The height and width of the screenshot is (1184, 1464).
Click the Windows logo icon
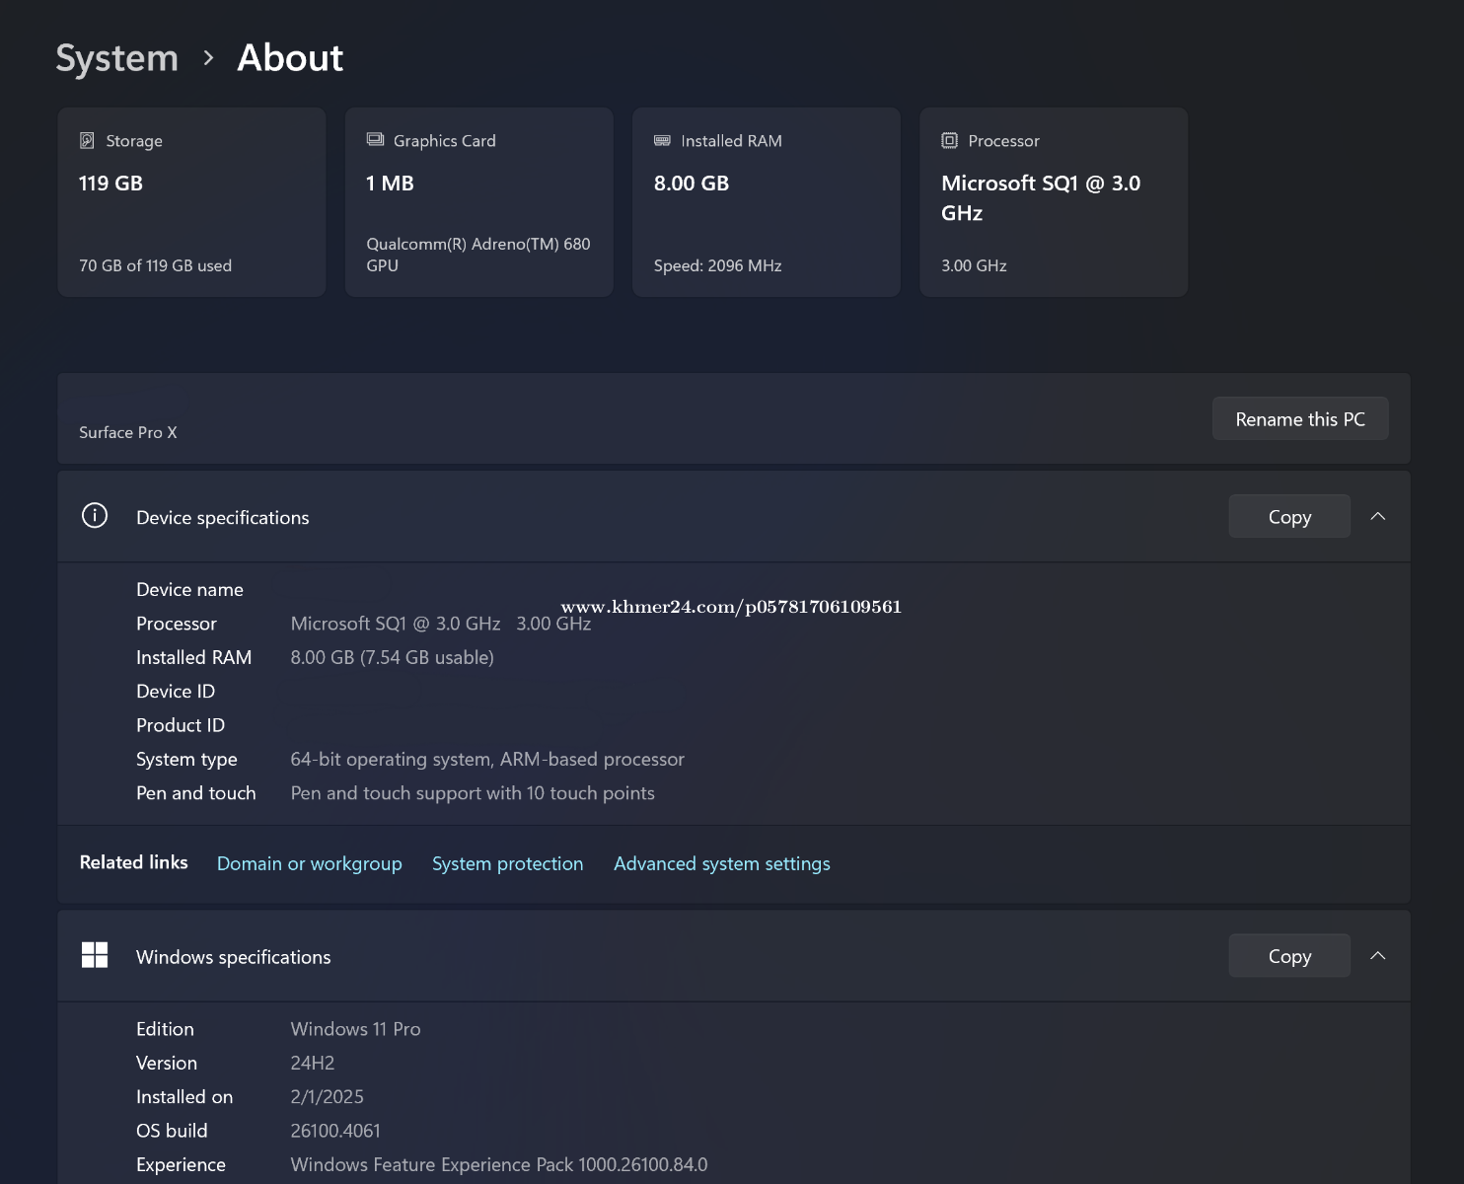[95, 955]
